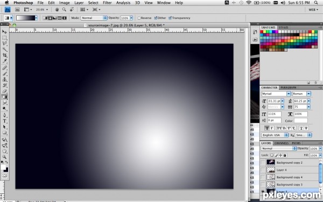
Task: Choose the angle gradient style
Action: (55, 18)
